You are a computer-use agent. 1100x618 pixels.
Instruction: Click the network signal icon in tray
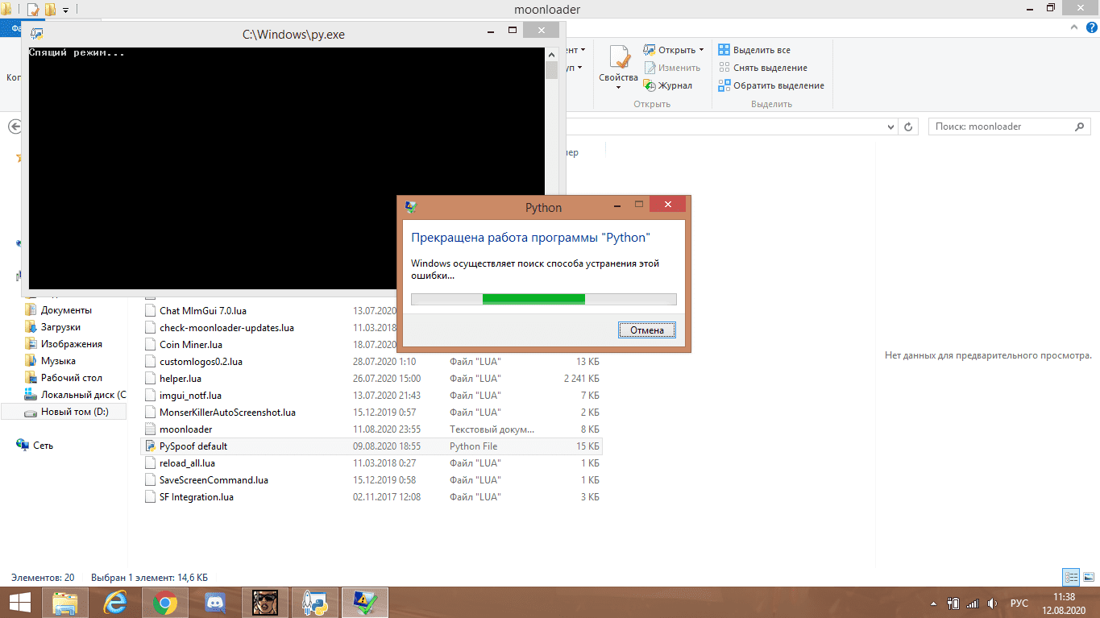973,603
